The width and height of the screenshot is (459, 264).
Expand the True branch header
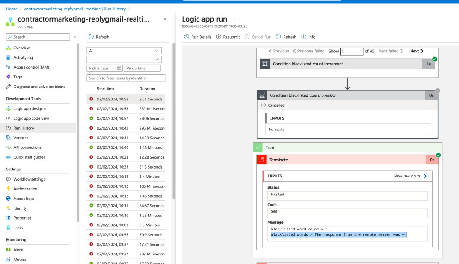point(347,147)
